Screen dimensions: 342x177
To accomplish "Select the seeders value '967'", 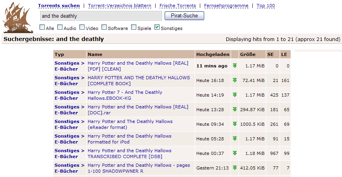I will [274, 153].
